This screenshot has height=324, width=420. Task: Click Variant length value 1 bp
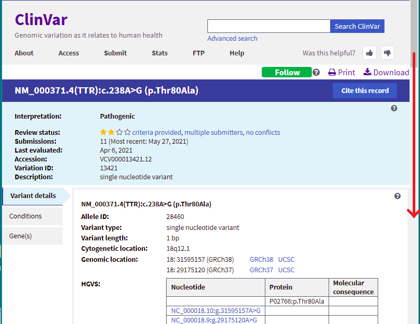pos(173,238)
